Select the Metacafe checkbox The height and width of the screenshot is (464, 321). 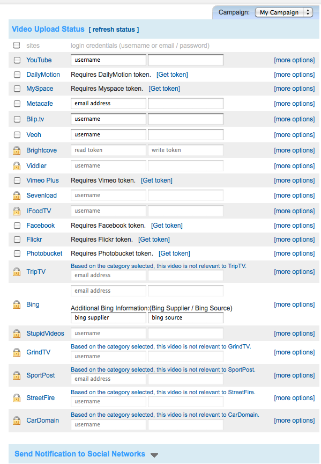coord(17,104)
